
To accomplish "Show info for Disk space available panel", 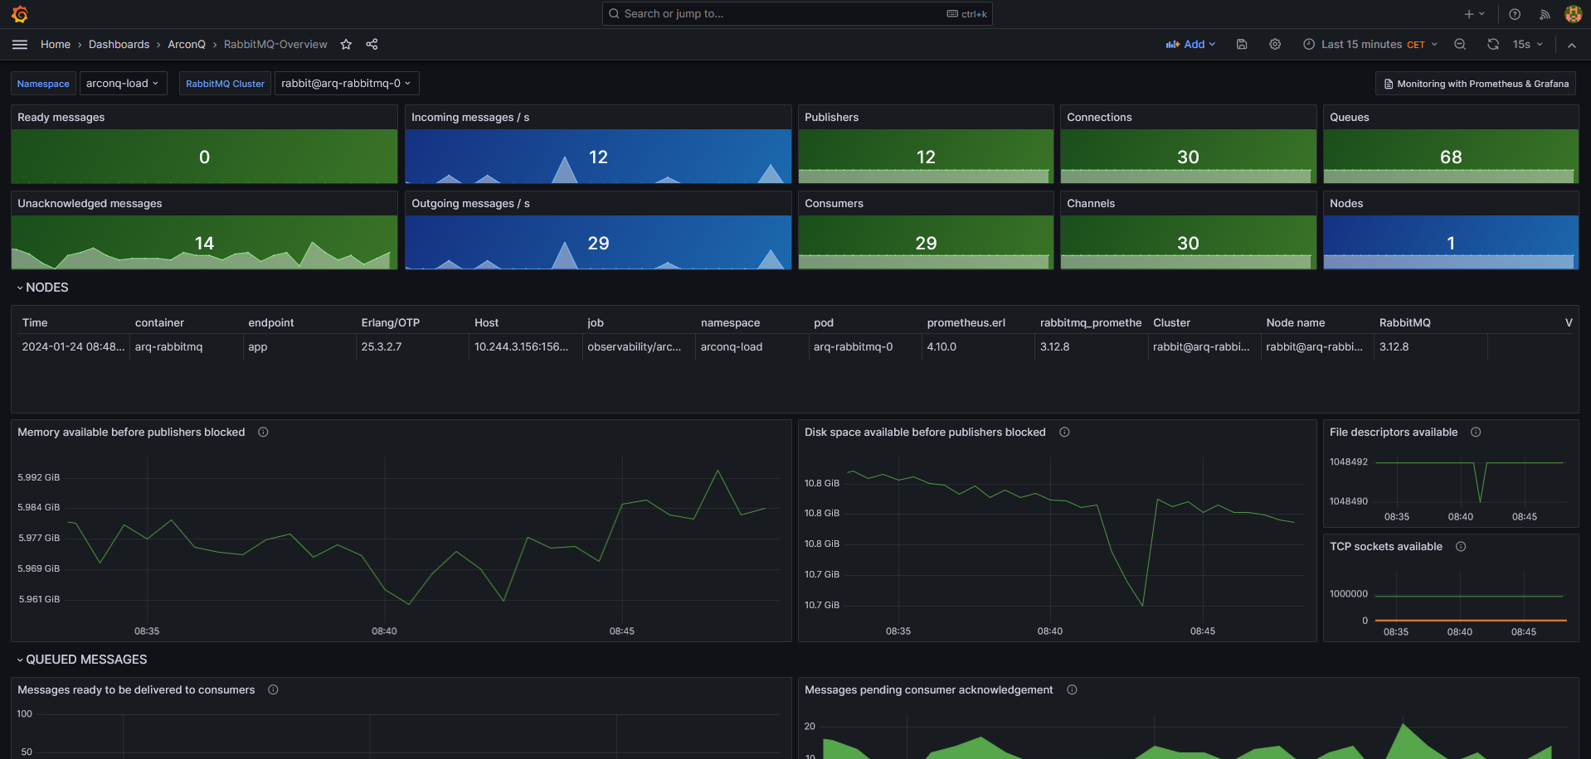I will point(1064,433).
